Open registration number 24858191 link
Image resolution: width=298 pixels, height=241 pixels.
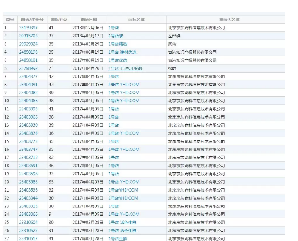click(28, 60)
